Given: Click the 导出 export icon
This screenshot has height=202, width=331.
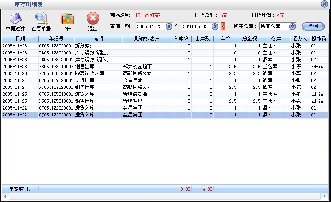Looking at the screenshot, I should (x=67, y=19).
